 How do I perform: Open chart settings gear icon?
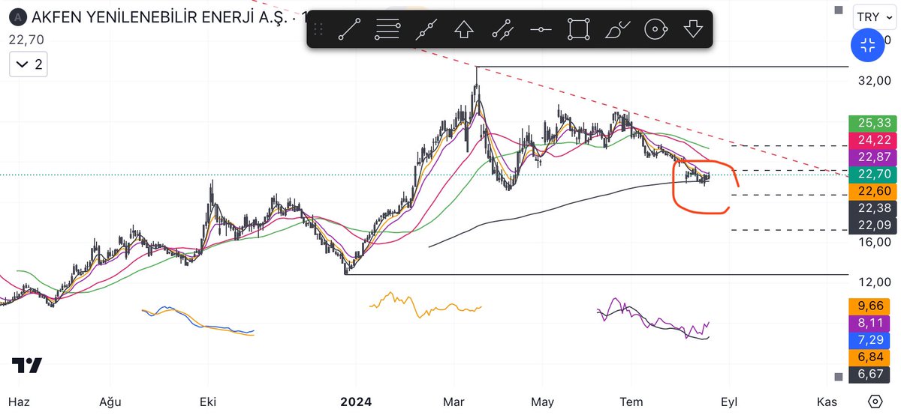click(875, 402)
